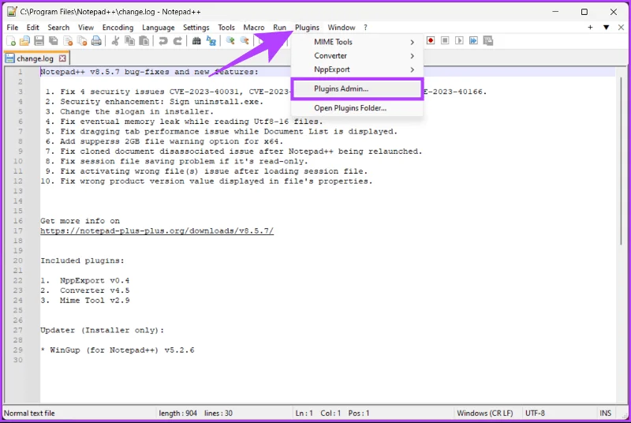Click the Copy toolbar icon
The image size is (631, 423).
pyautogui.click(x=129, y=41)
